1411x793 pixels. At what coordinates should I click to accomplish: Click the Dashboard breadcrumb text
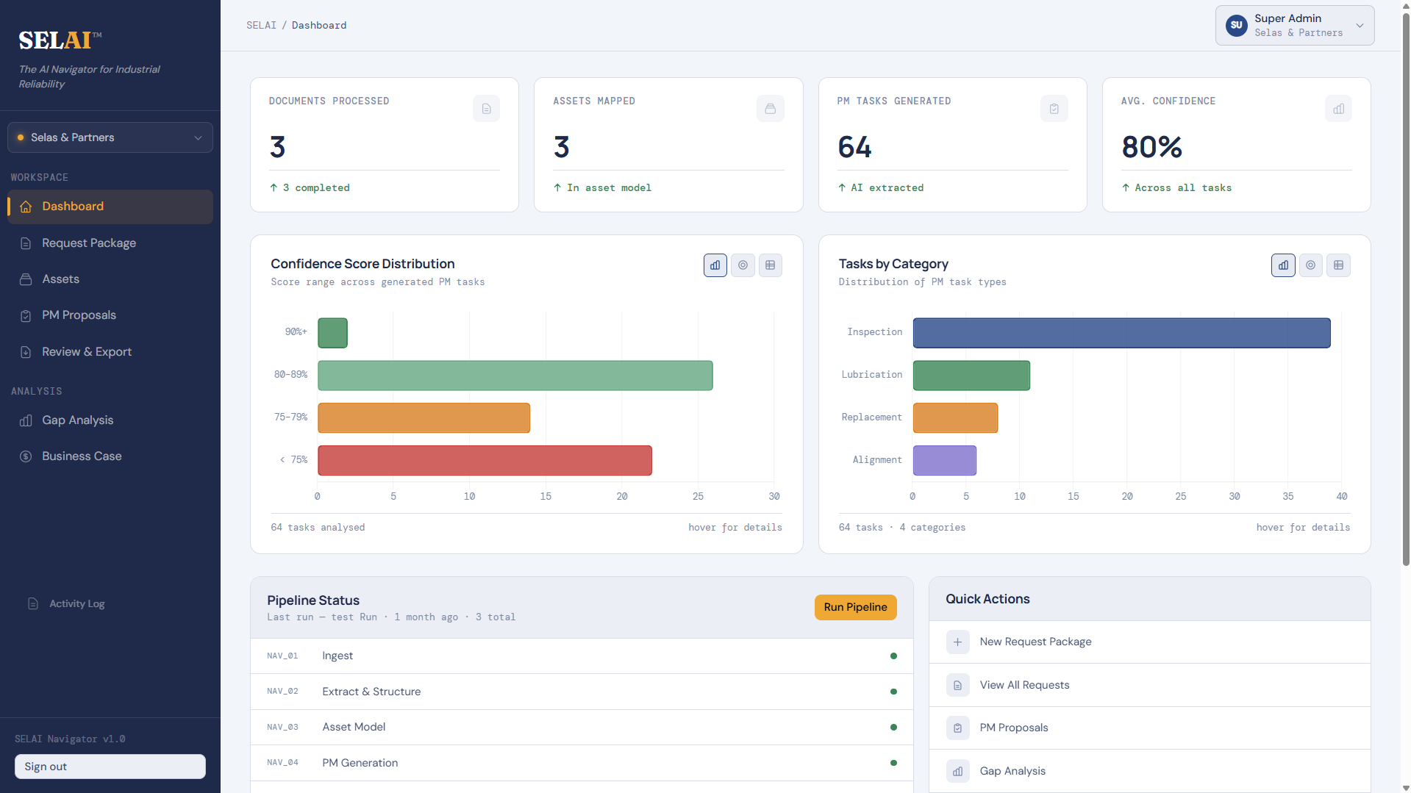click(x=319, y=25)
